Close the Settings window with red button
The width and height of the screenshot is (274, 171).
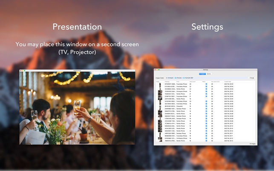(x=155, y=70)
